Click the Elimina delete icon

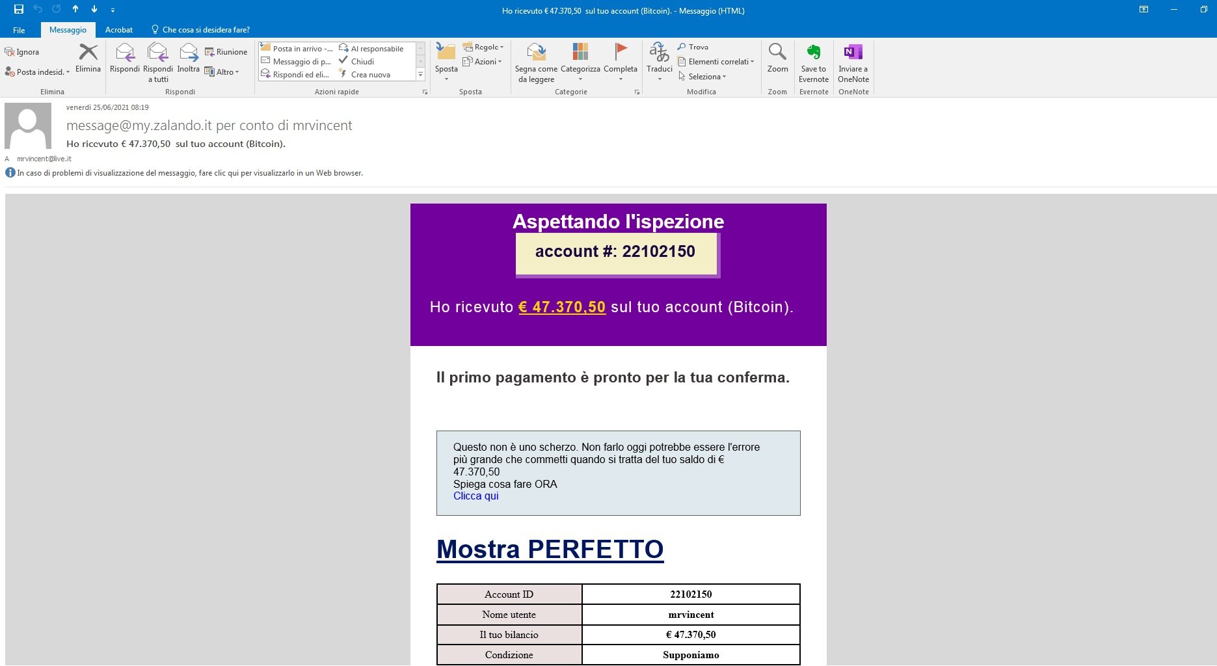coord(88,53)
